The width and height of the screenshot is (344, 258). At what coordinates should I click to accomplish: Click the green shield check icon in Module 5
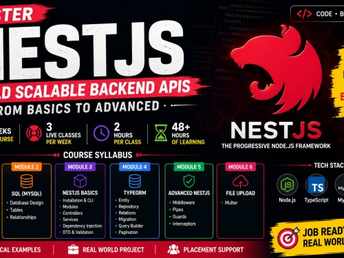(189, 181)
